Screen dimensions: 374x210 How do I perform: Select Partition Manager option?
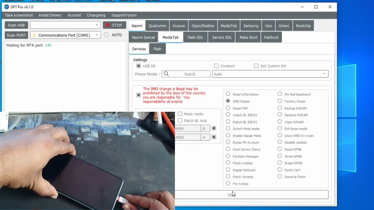228,156
